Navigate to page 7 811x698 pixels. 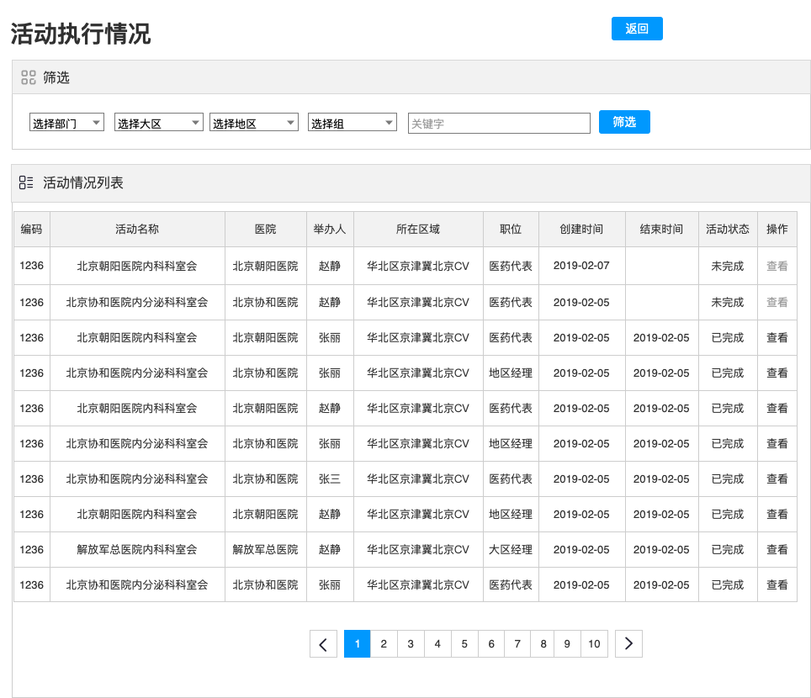[x=517, y=643]
